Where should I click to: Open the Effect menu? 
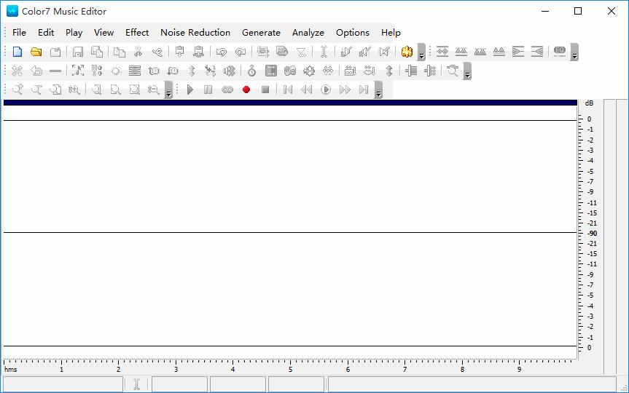[137, 33]
